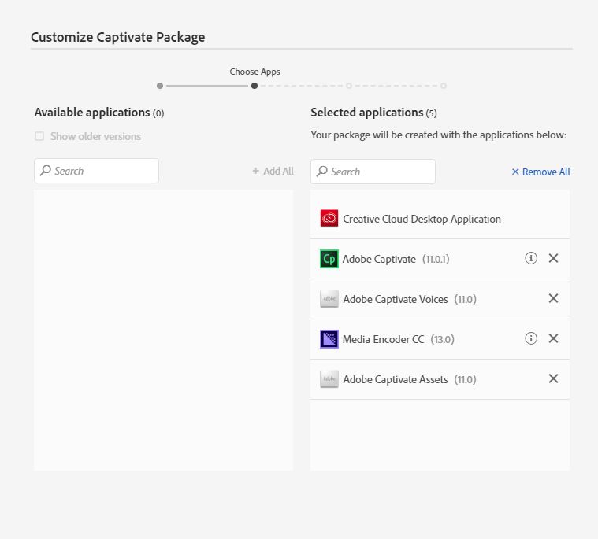Remove Media Encoder CC from package
The image size is (598, 539).
pyautogui.click(x=553, y=338)
